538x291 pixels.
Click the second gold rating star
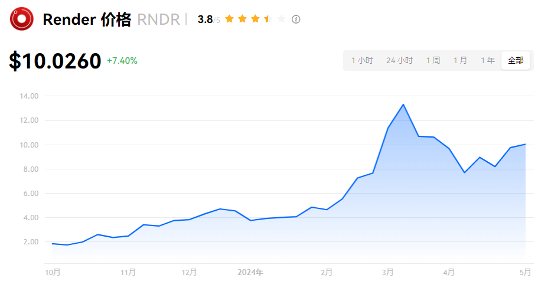[242, 19]
